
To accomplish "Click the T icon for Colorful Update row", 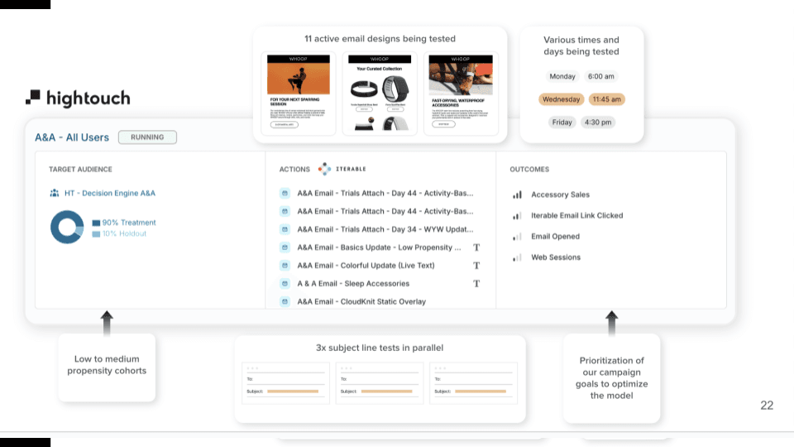I will coord(476,266).
